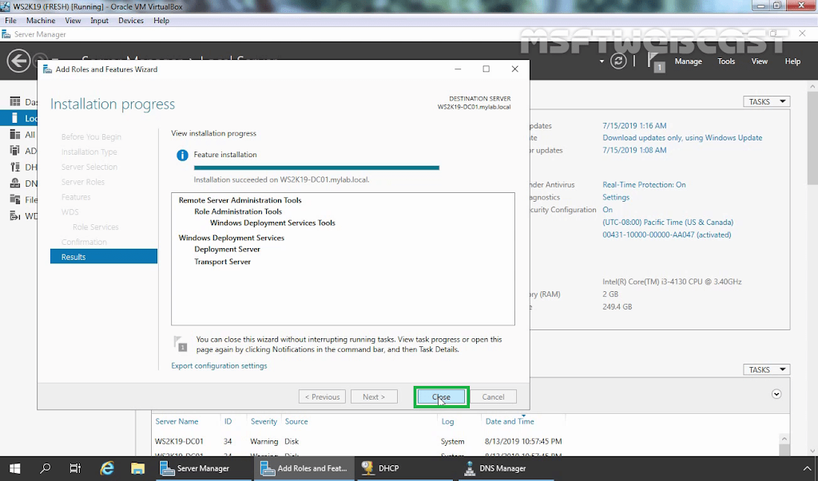
Task: Click the DNS icon in the sidebar
Action: pos(15,183)
